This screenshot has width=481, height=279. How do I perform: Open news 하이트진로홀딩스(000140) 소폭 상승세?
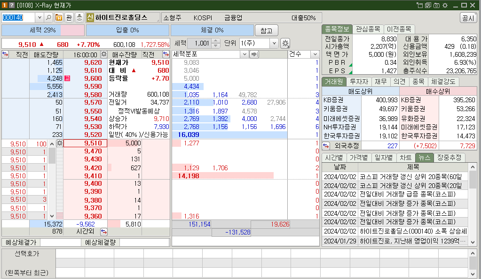click(413, 231)
